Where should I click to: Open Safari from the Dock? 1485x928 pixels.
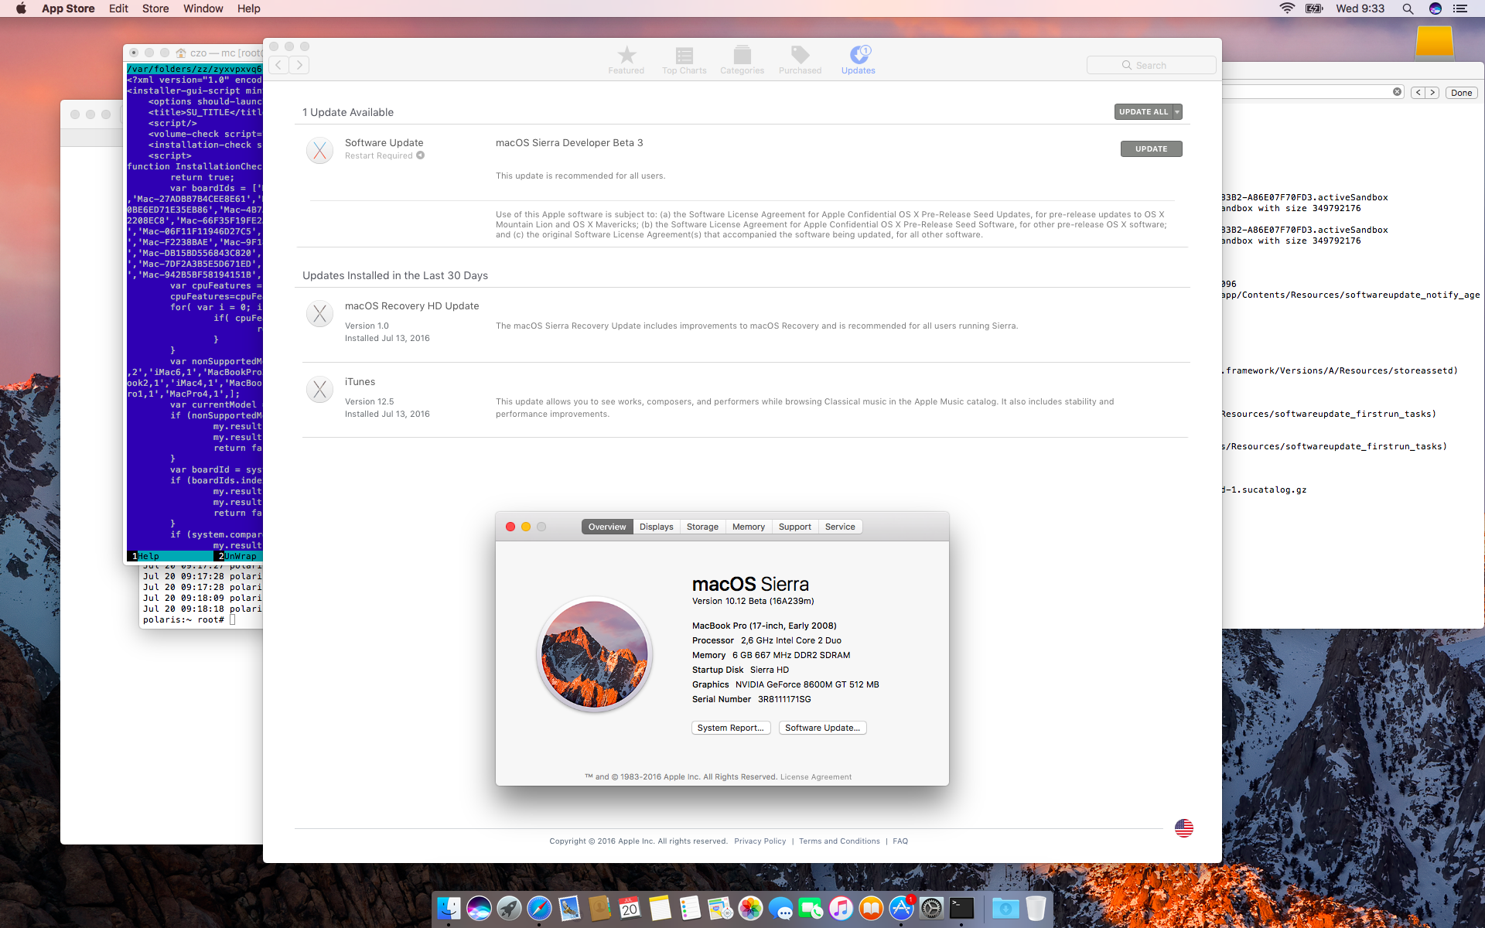(539, 908)
